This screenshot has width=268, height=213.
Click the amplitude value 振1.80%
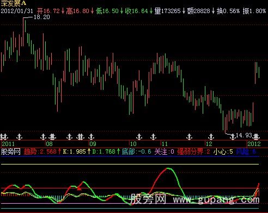[x=254, y=11]
